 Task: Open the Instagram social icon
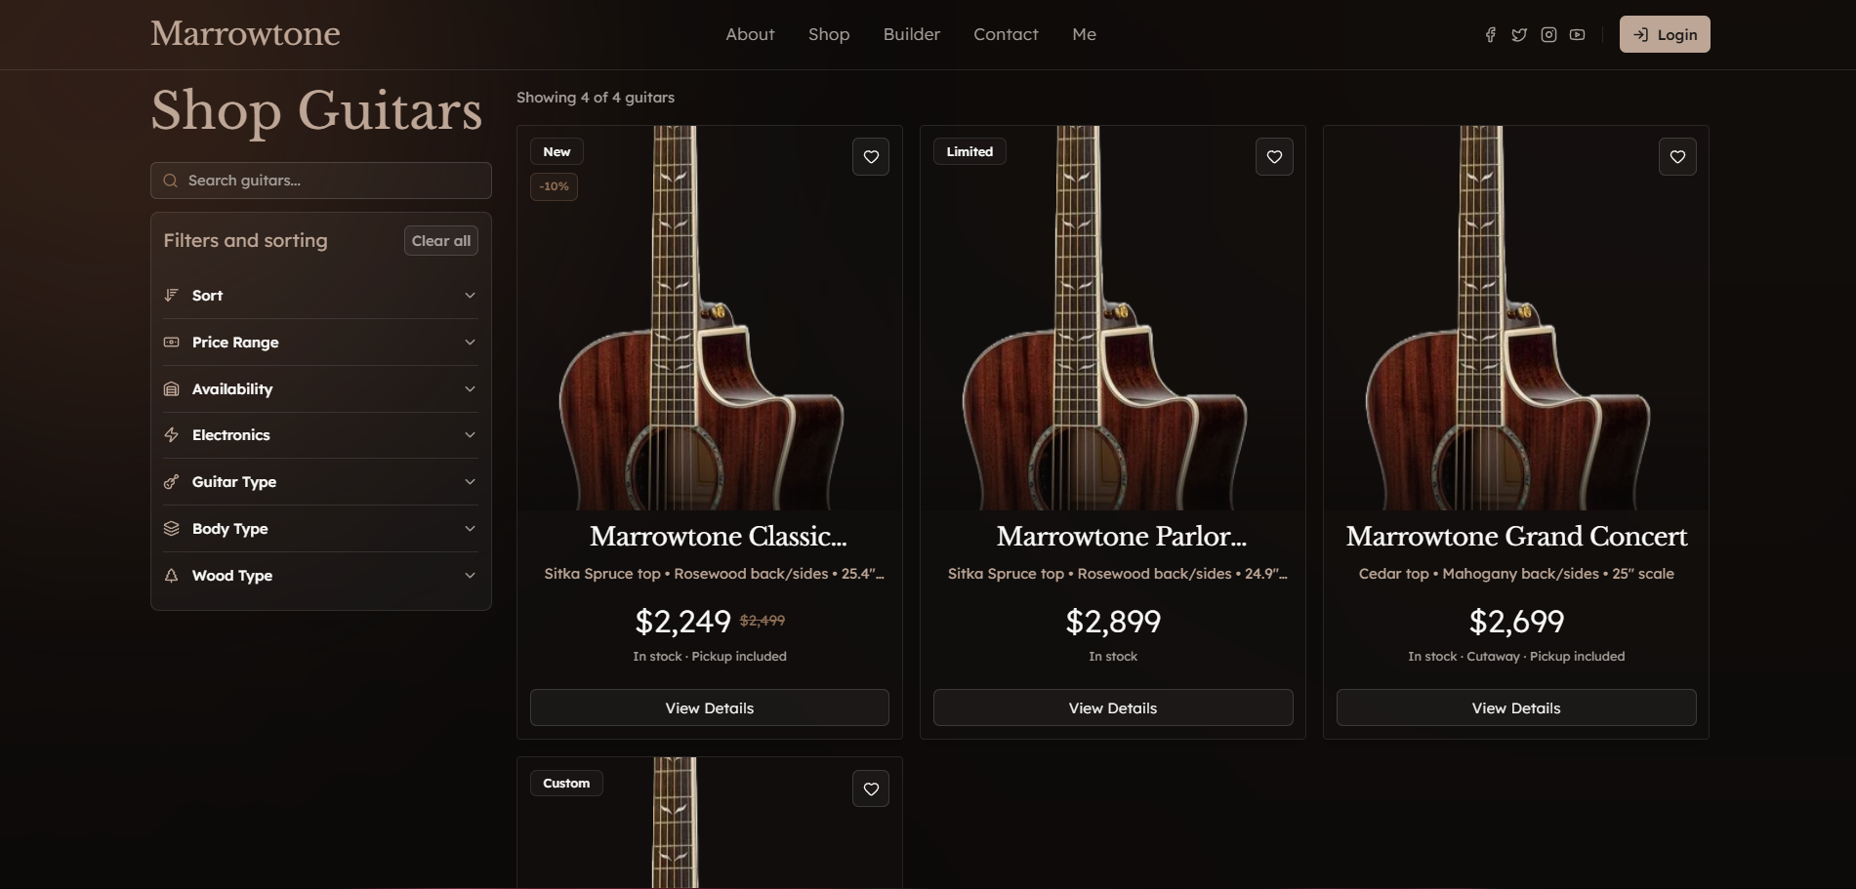(x=1548, y=35)
